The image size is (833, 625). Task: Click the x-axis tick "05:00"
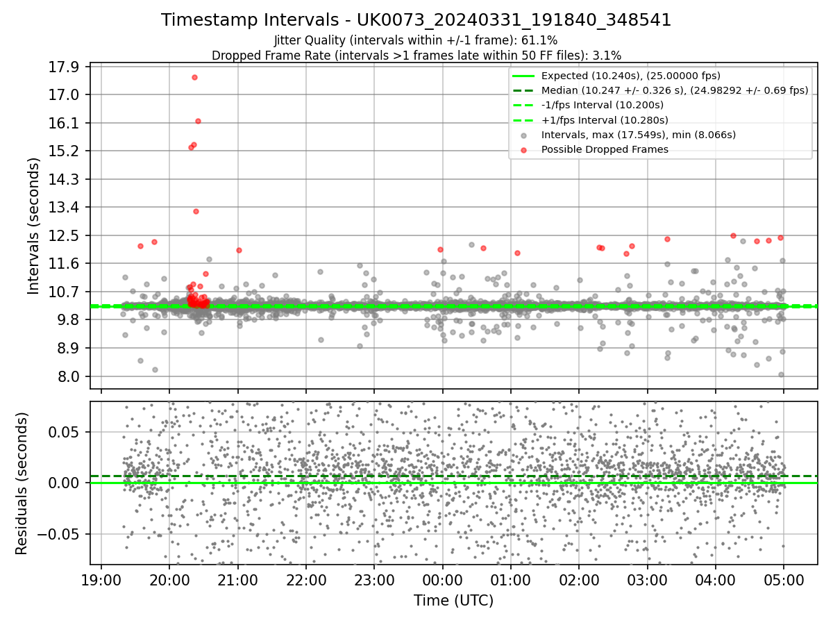784,579
